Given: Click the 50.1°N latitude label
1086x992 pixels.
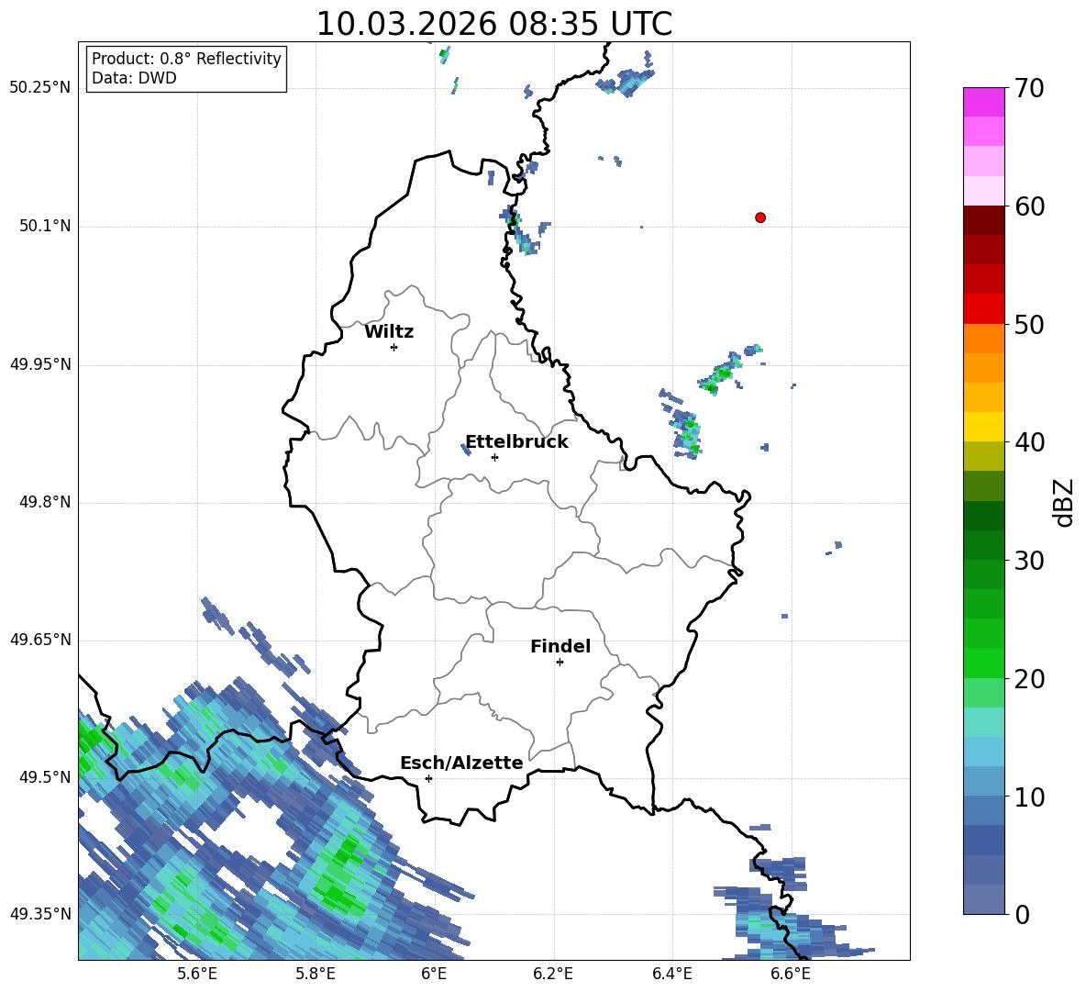Looking at the screenshot, I should [x=45, y=227].
